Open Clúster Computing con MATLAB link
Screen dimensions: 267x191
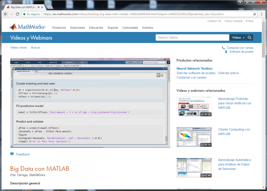pyautogui.click(x=234, y=132)
